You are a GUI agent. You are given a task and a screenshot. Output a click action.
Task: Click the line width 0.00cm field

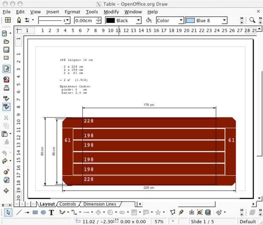(x=85, y=20)
